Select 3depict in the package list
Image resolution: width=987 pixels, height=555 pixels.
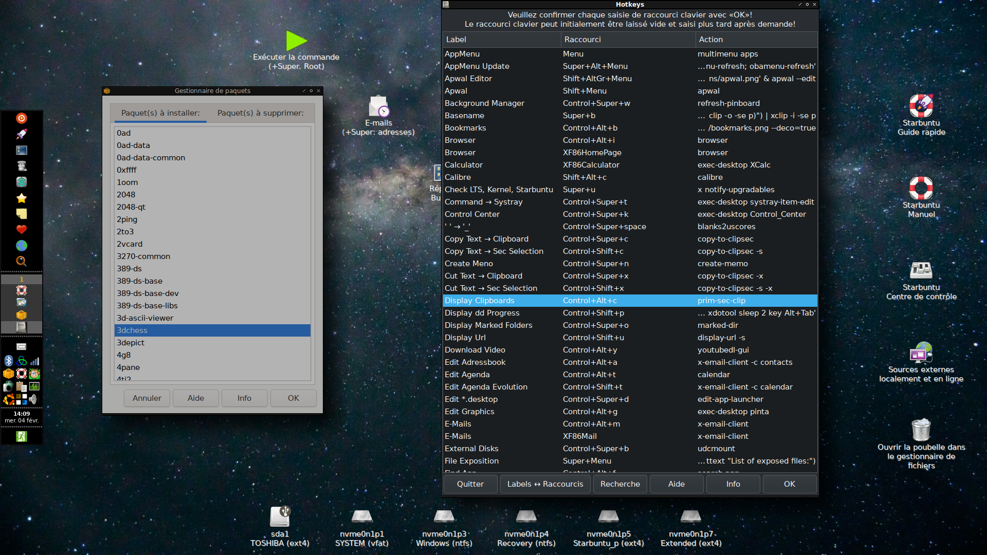[x=131, y=343]
